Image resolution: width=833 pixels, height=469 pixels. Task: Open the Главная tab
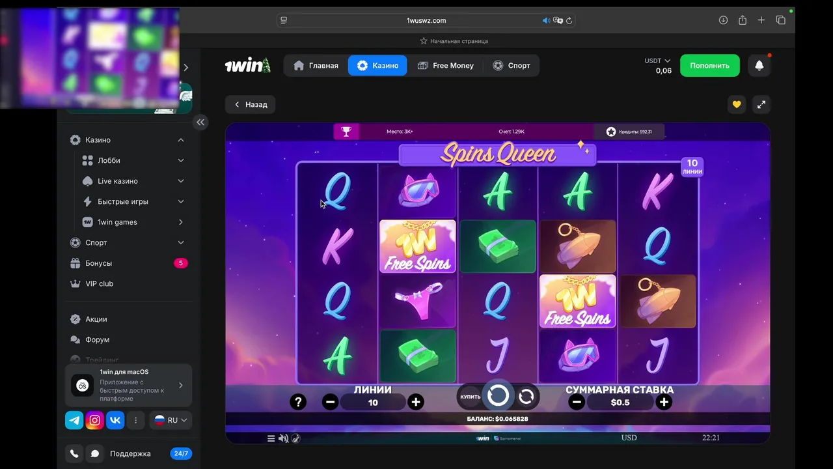click(x=316, y=66)
